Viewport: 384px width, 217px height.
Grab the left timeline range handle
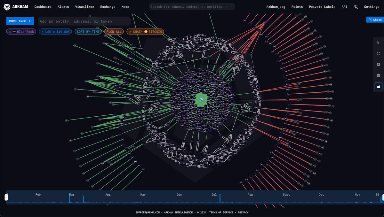point(6,198)
